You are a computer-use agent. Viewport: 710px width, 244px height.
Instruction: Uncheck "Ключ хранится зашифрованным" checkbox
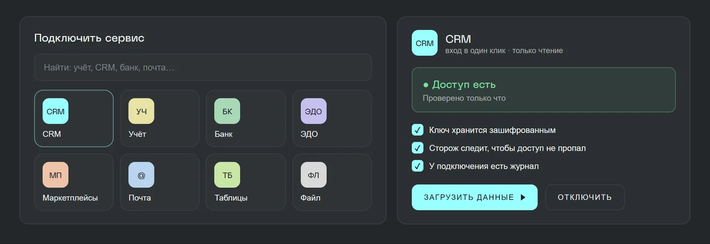click(x=417, y=130)
